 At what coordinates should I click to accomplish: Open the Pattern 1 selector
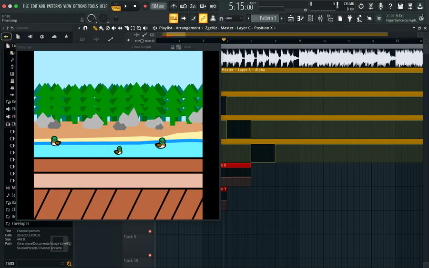click(x=265, y=18)
